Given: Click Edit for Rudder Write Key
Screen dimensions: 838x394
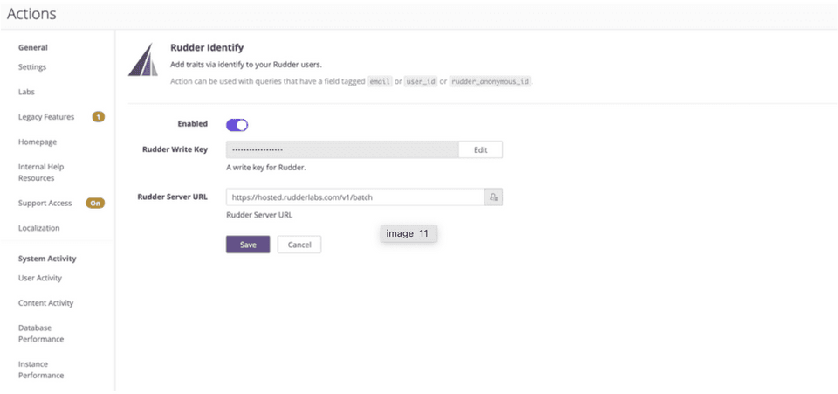Looking at the screenshot, I should click(x=480, y=149).
